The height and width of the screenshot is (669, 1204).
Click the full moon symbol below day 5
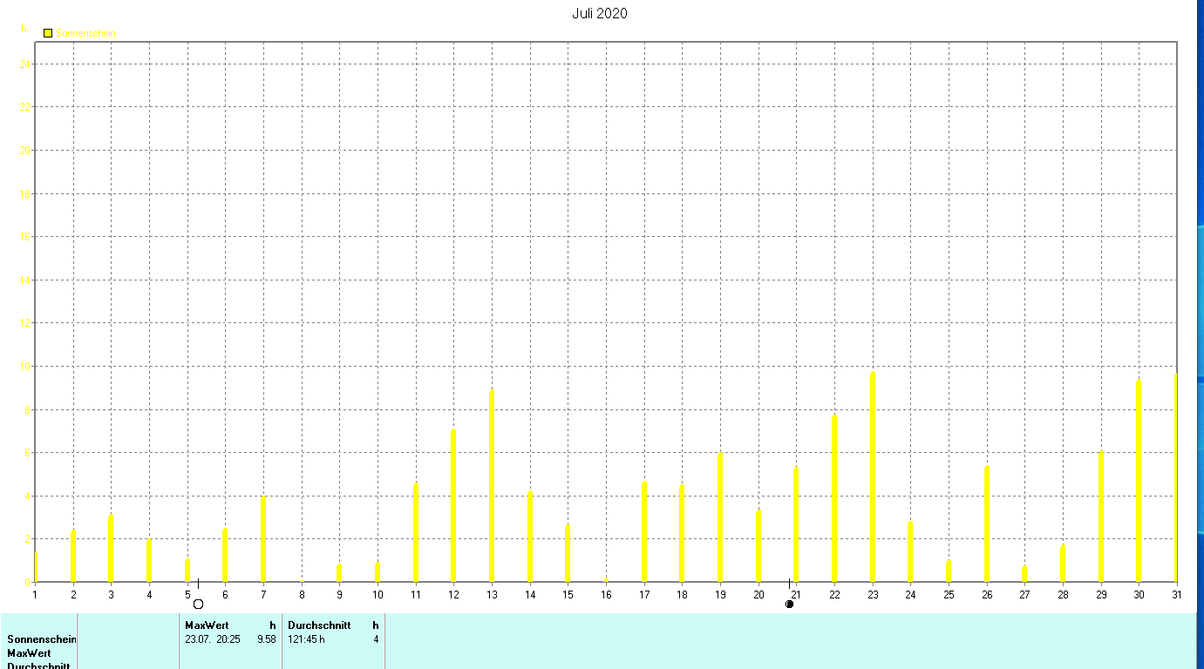(x=198, y=604)
